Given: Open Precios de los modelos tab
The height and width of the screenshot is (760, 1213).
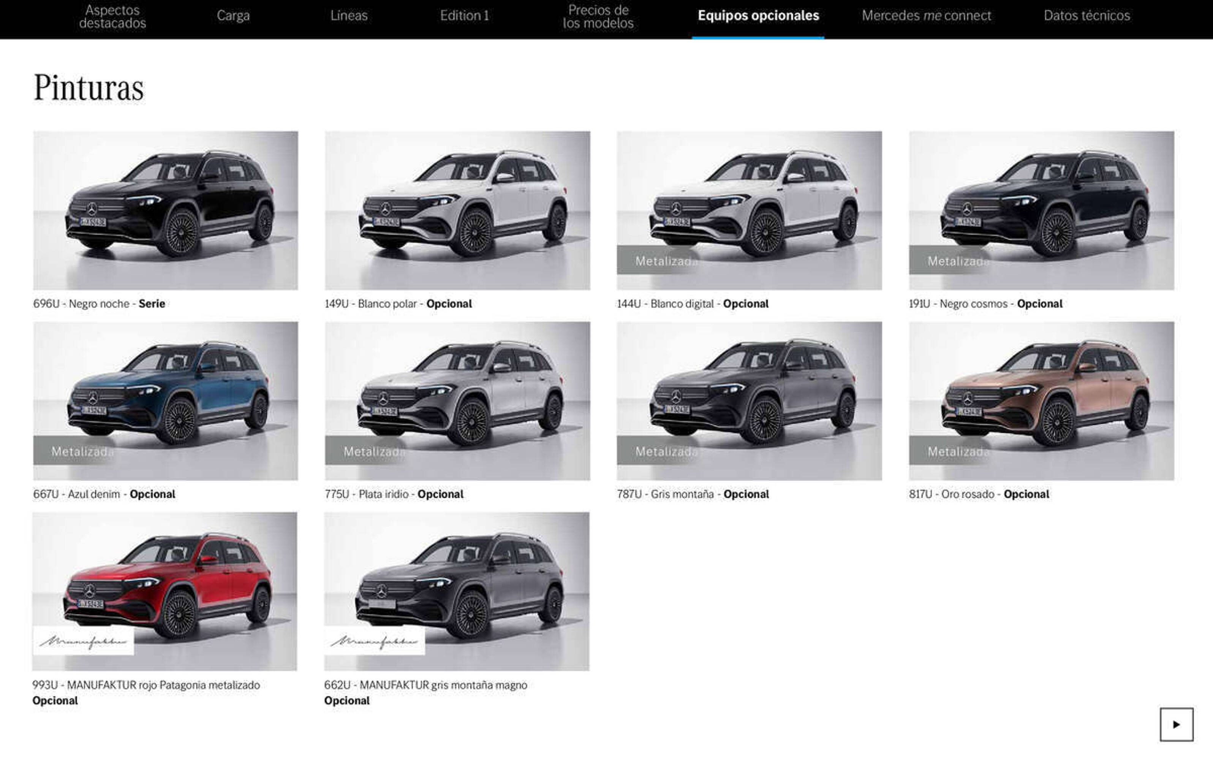Looking at the screenshot, I should 598,17.
